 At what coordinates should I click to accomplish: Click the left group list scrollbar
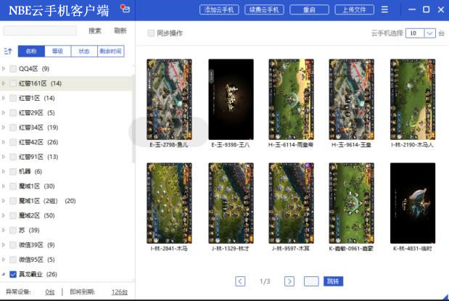coord(133,119)
